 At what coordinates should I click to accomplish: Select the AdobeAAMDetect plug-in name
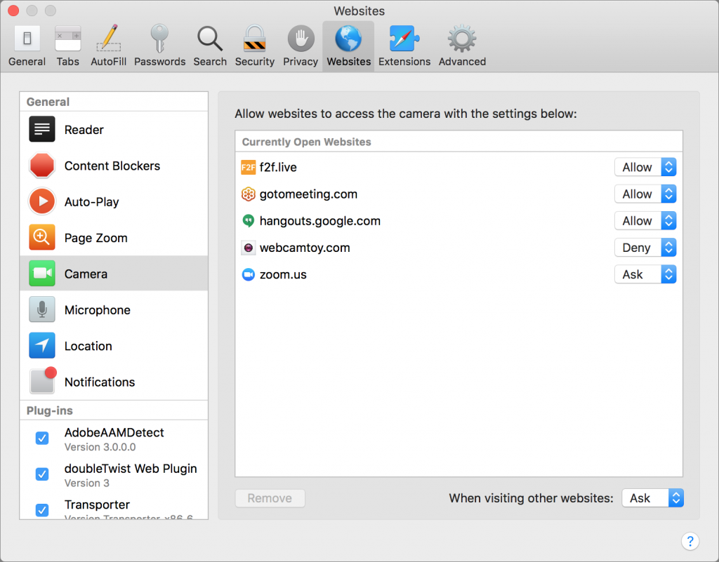114,432
